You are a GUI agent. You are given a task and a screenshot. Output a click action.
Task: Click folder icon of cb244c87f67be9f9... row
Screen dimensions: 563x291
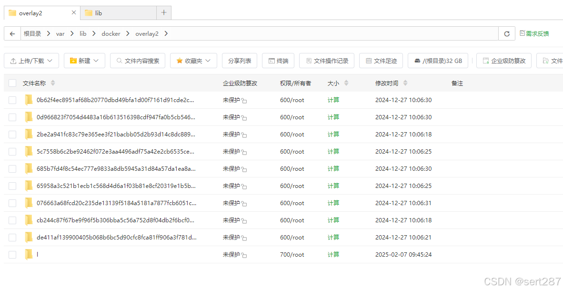click(29, 220)
